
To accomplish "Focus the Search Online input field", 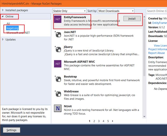I will (x=157, y=11).
